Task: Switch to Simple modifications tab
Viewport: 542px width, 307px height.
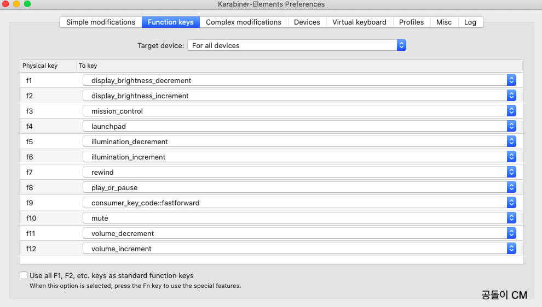Action: [x=101, y=22]
